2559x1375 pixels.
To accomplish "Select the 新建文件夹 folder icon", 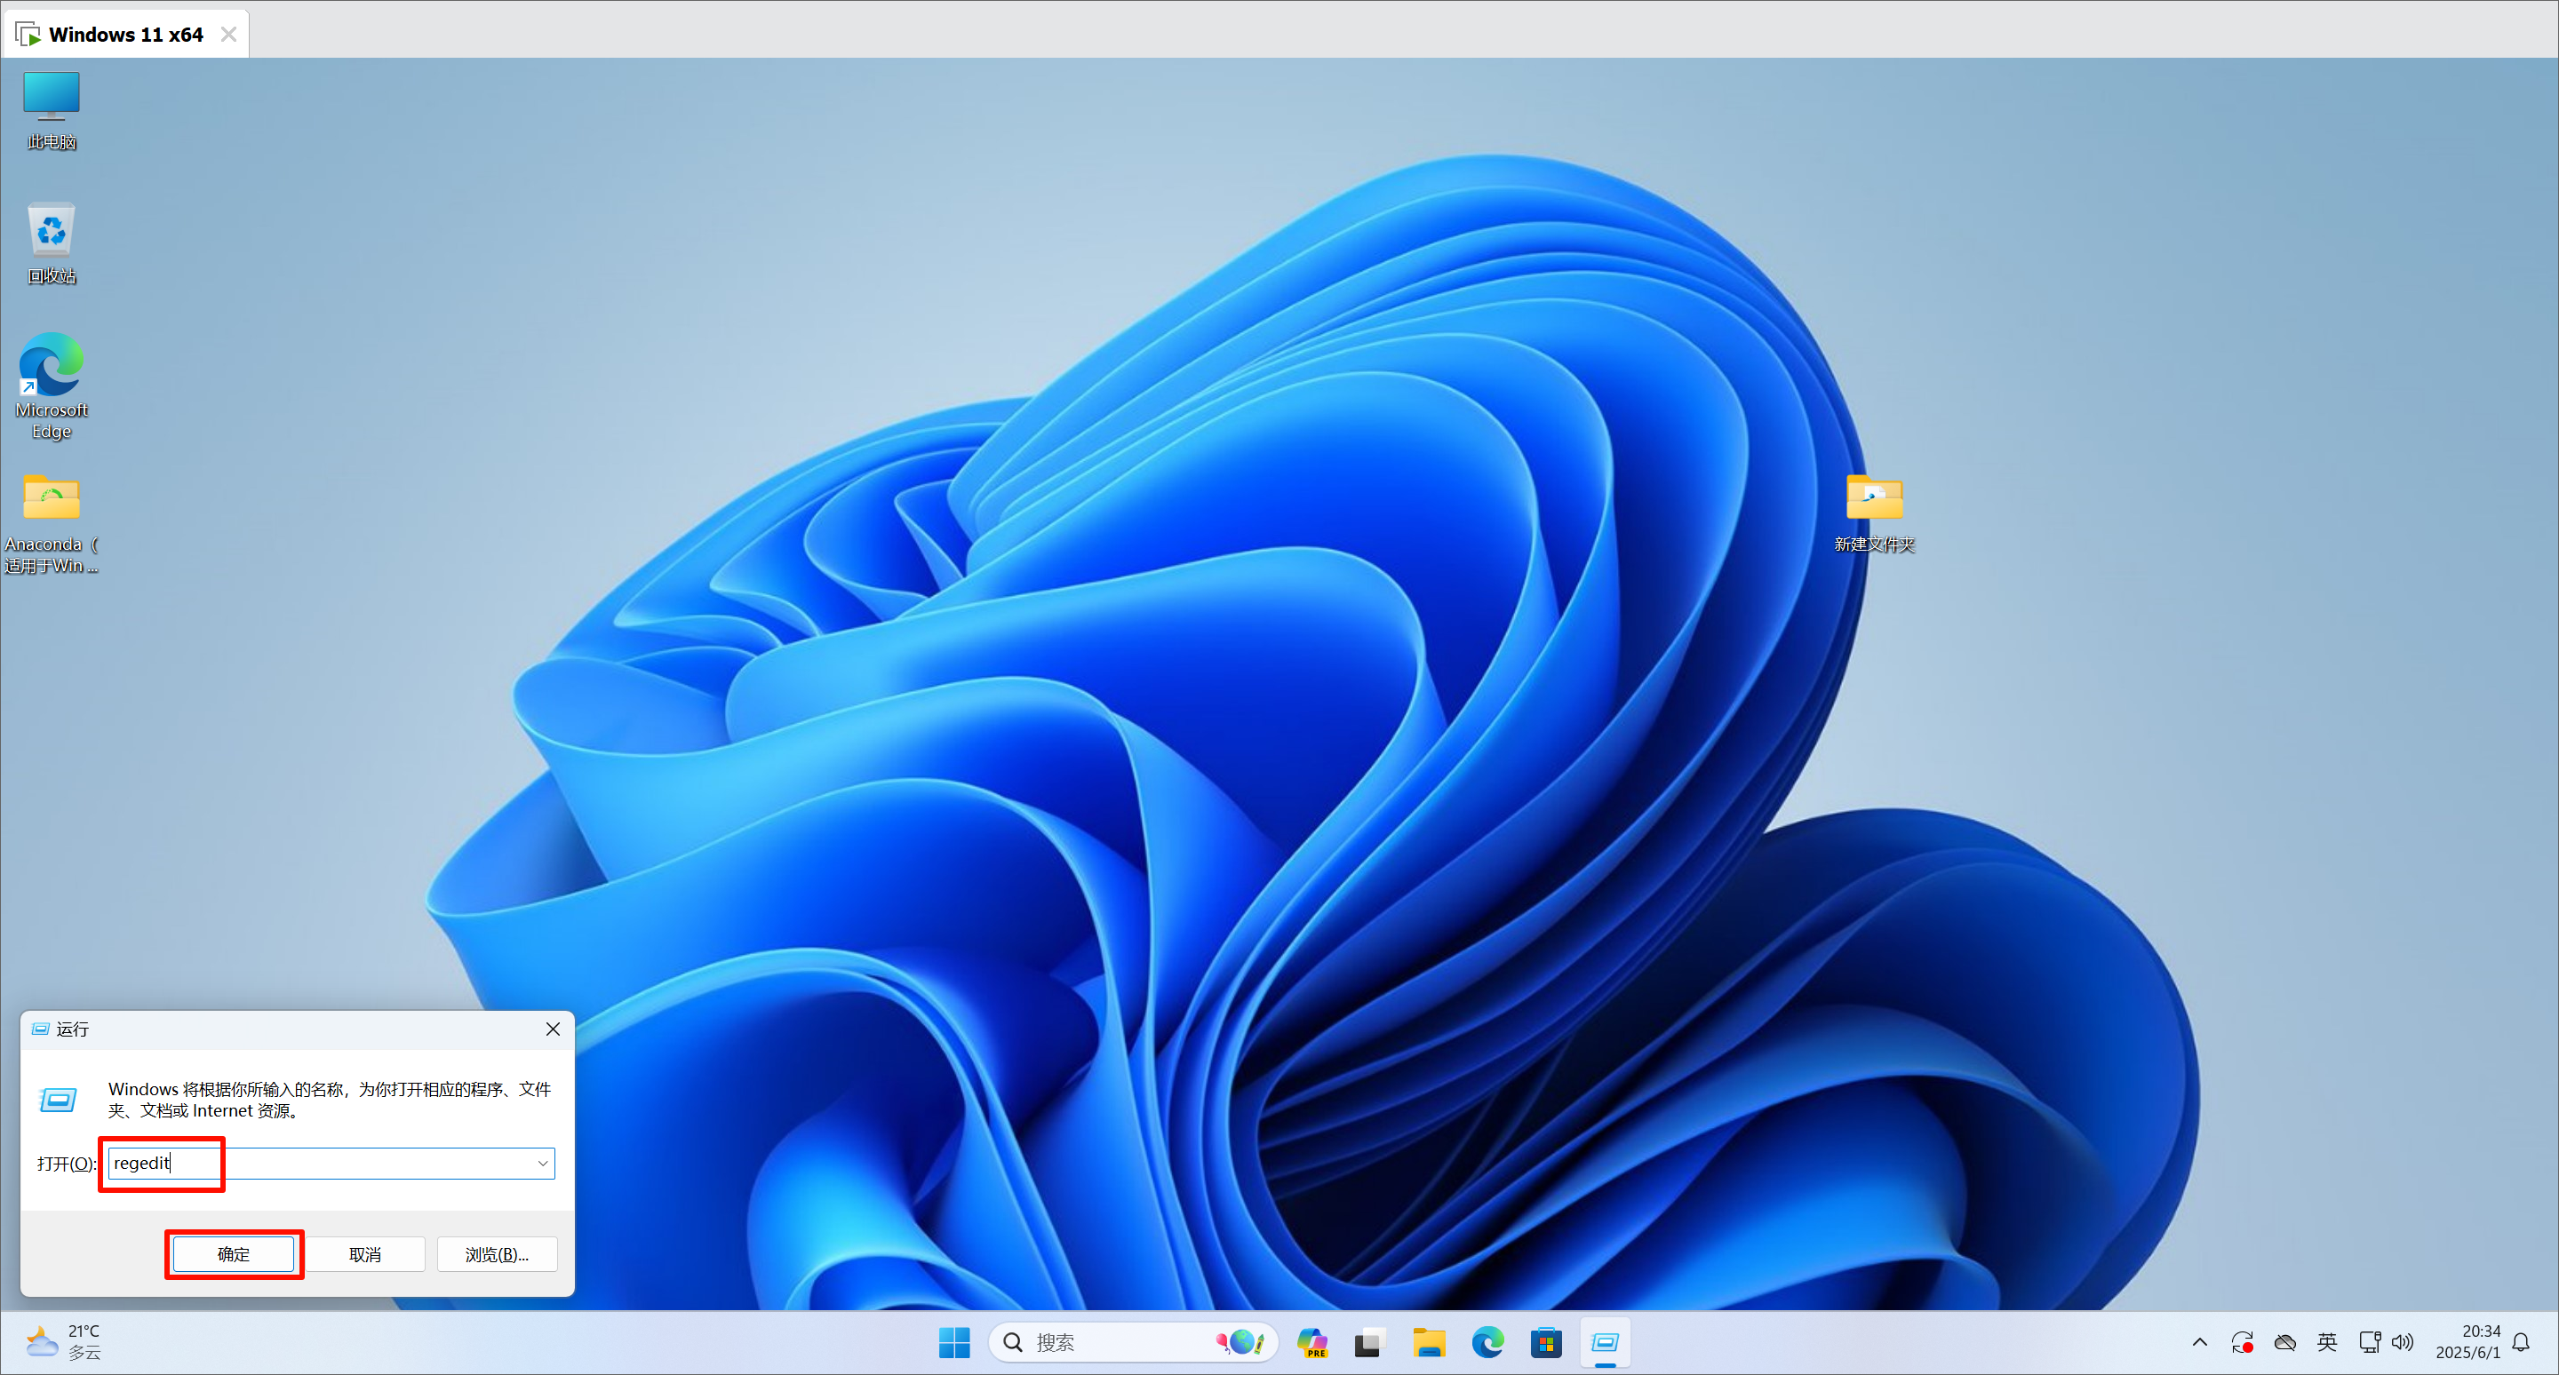I will (1874, 510).
